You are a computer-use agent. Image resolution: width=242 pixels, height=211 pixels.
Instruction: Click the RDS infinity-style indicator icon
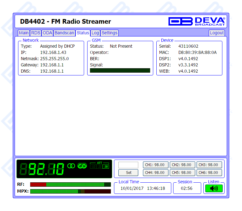pos(82,166)
